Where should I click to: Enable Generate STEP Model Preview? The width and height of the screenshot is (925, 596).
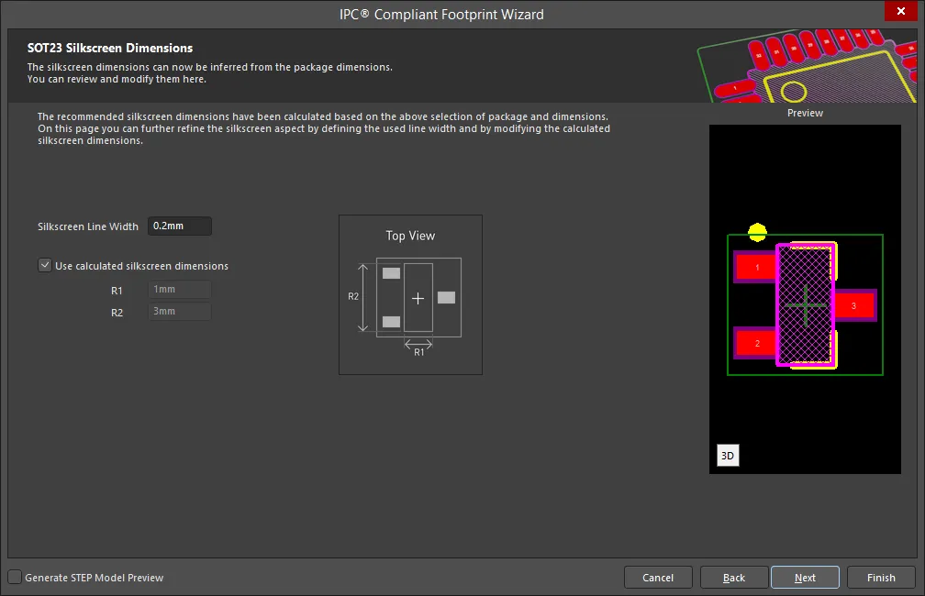[15, 577]
